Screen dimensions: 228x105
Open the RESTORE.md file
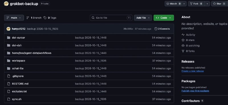point(20,84)
